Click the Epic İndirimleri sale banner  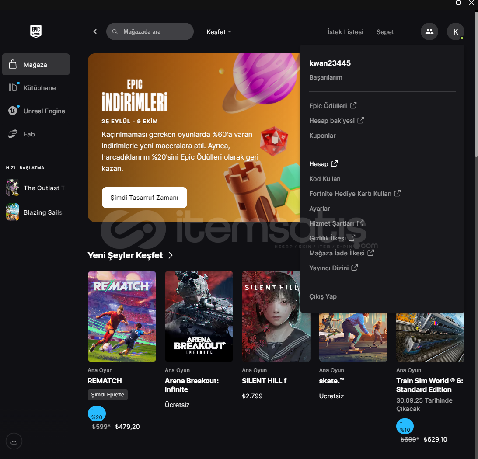pos(194,137)
